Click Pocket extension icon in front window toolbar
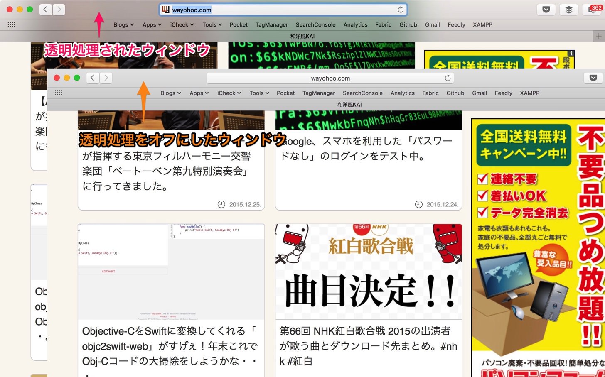Viewport: 605px width, 377px height. 593,78
